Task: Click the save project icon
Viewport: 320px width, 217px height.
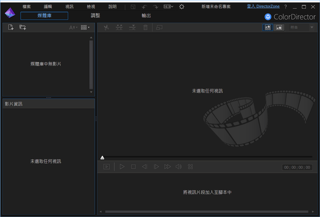Action: pos(133,7)
